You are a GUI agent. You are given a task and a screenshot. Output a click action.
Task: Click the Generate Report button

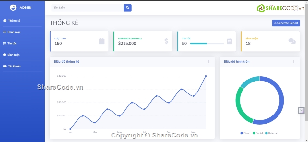pos(286,23)
